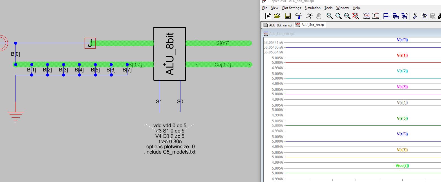Open the Control Panel hammer icon
The width and height of the screenshot is (441, 182).
coord(299,16)
